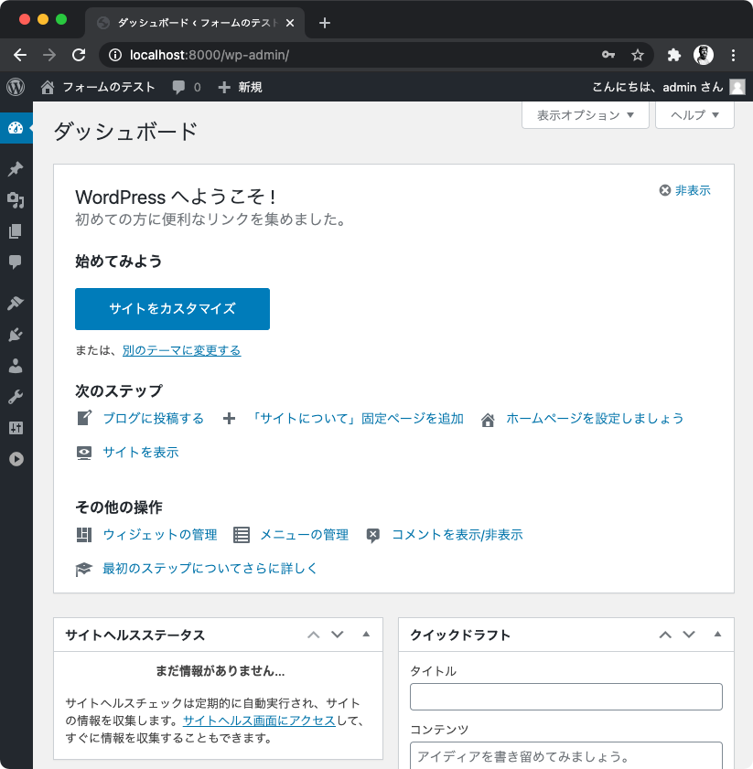Open the Chrome profile avatar
Image resolution: width=753 pixels, height=769 pixels.
click(x=703, y=55)
